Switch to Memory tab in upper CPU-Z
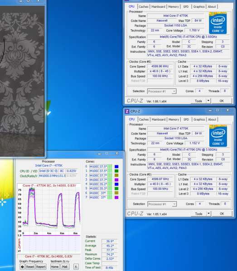 point(174,7)
